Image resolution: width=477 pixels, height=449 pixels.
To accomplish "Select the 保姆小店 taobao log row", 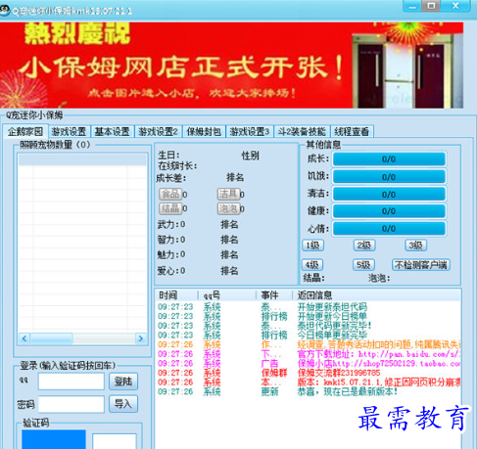I will pyautogui.click(x=309, y=363).
